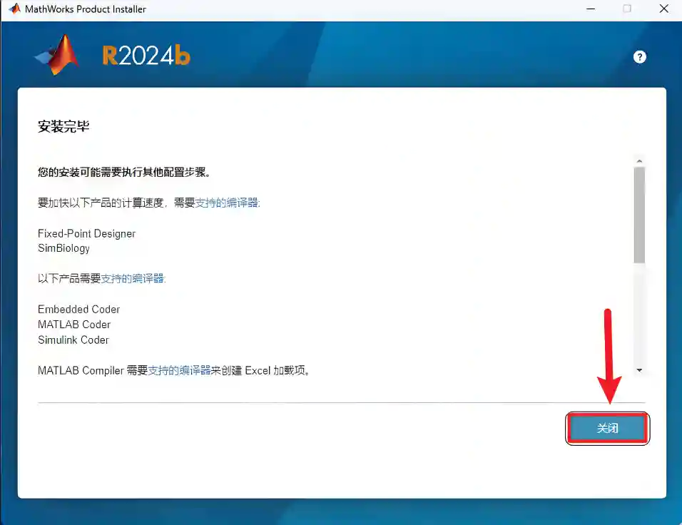Close the window with the title bar X
Screen dimensions: 682x525
(663, 9)
